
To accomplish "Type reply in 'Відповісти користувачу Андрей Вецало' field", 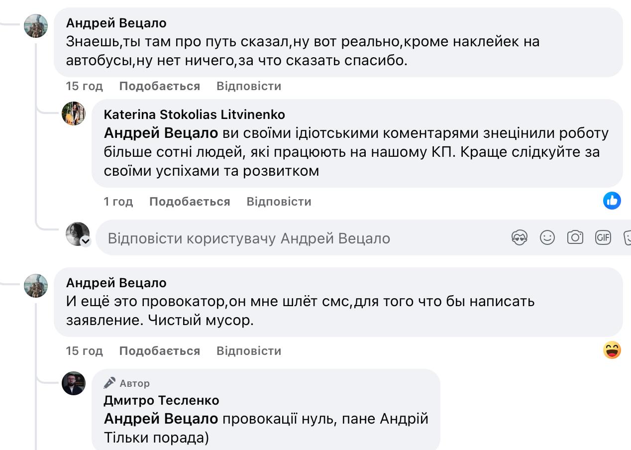I will pos(299,238).
